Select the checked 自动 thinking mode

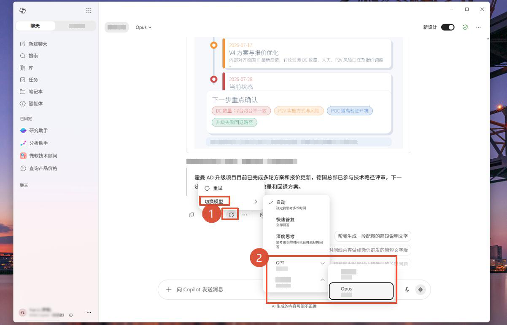click(296, 205)
